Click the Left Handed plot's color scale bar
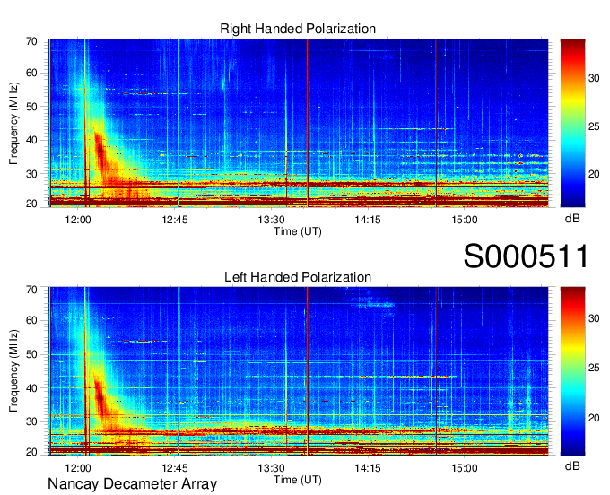 click(x=572, y=371)
